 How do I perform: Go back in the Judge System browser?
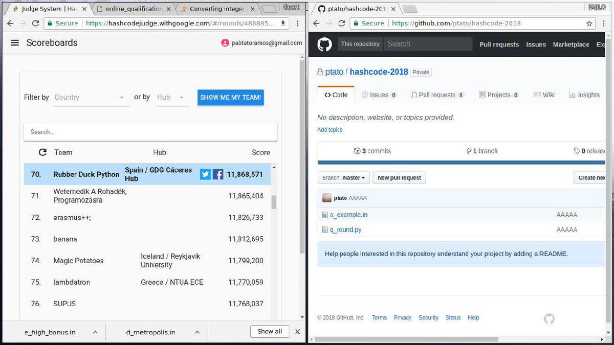pyautogui.click(x=10, y=23)
